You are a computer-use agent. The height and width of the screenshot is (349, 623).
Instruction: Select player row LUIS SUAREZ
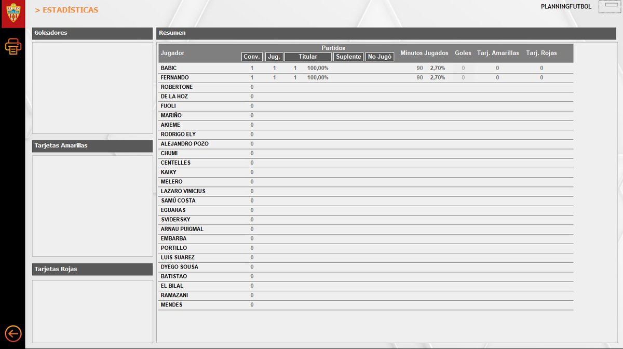click(x=366, y=258)
